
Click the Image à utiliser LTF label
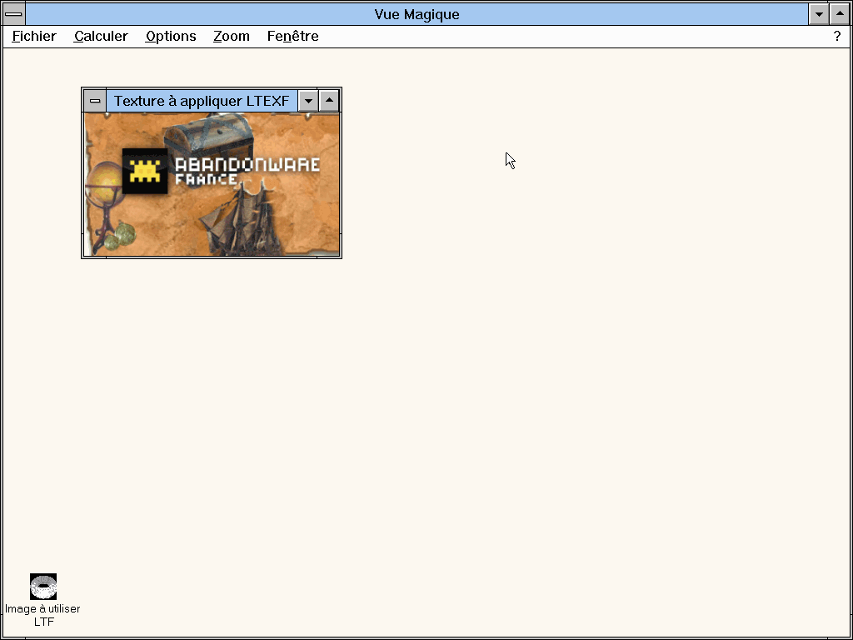(x=42, y=615)
